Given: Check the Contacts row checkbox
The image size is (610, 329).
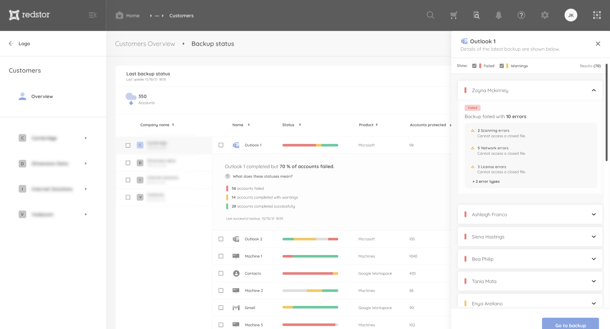Looking at the screenshot, I should tap(221, 273).
